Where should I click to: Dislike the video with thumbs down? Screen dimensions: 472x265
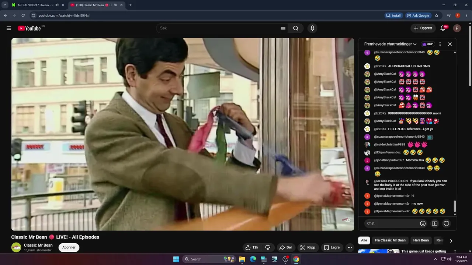point(268,247)
